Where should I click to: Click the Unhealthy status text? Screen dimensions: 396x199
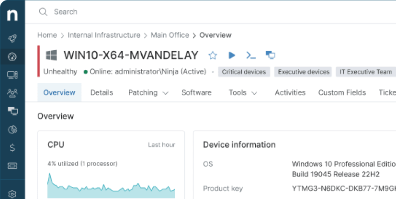pos(60,72)
